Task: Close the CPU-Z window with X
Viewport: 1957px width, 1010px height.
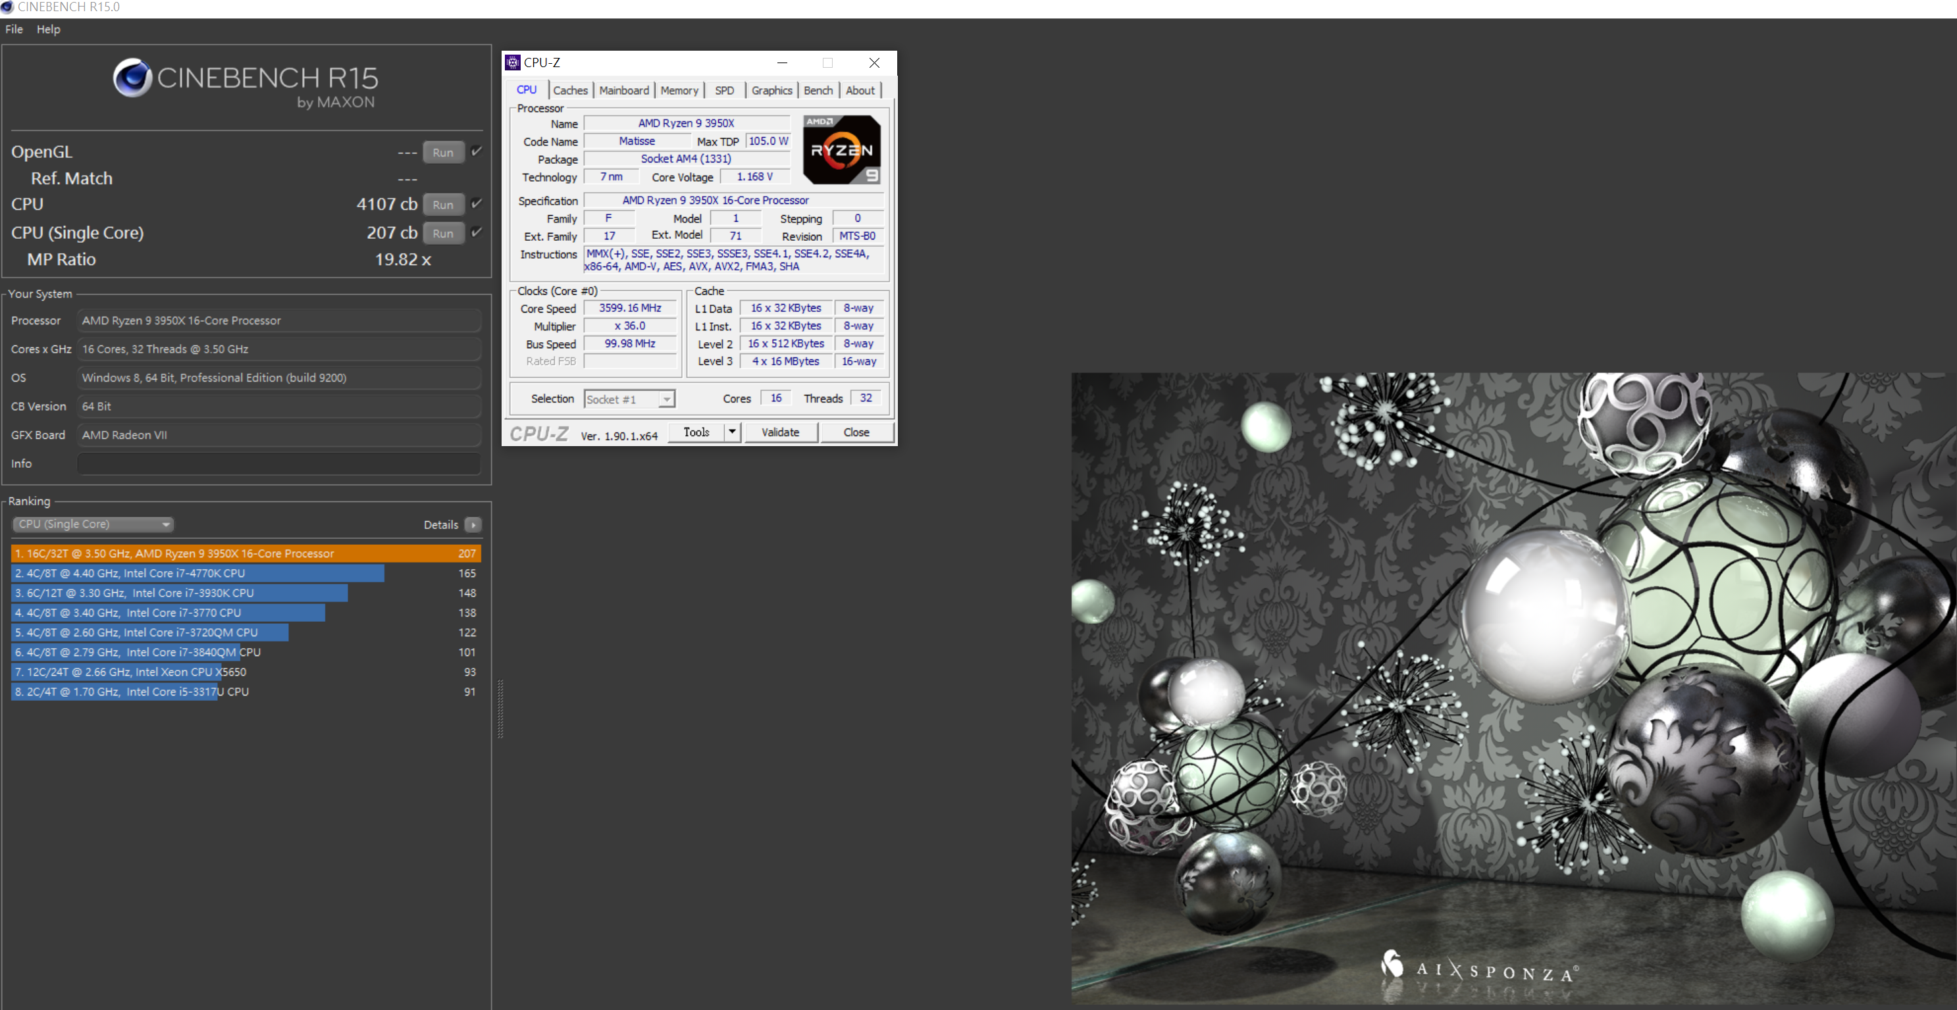Action: pyautogui.click(x=874, y=63)
